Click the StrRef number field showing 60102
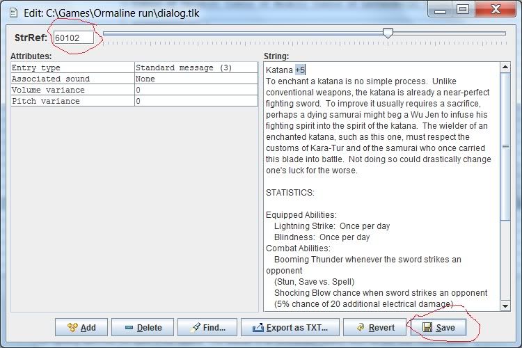The image size is (522, 348). (x=74, y=38)
